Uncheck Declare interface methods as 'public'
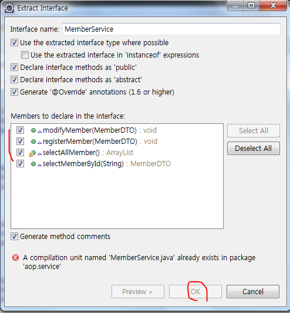This screenshot has height=313, width=290. (14, 68)
